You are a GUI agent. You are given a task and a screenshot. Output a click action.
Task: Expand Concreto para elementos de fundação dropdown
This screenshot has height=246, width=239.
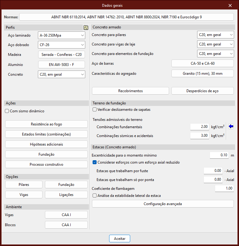click(215, 54)
